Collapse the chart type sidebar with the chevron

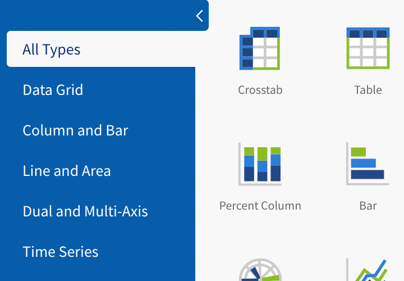coord(199,16)
